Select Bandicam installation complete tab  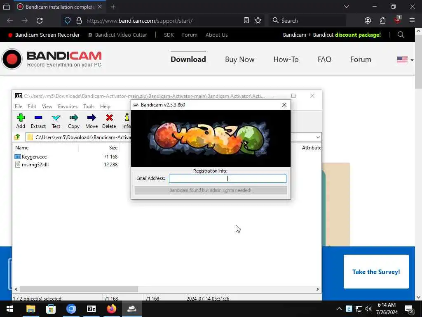point(59,7)
